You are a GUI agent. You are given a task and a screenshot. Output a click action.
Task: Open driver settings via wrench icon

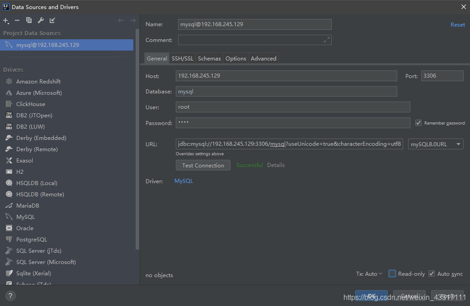click(41, 20)
